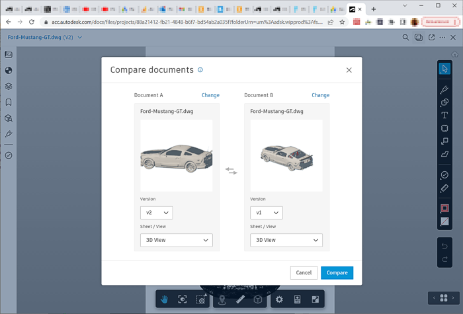Go back in the browser

pyautogui.click(x=9, y=22)
